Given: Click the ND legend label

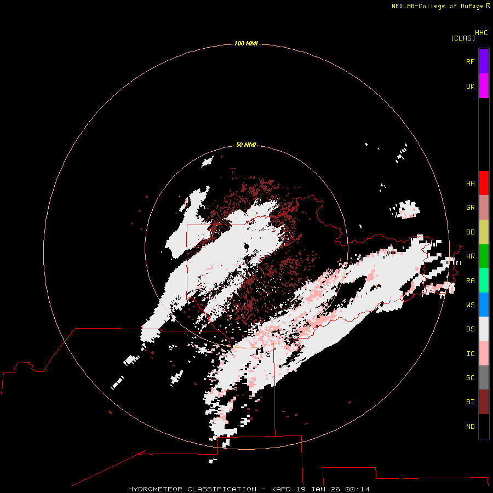Looking at the screenshot, I should pyautogui.click(x=470, y=427).
